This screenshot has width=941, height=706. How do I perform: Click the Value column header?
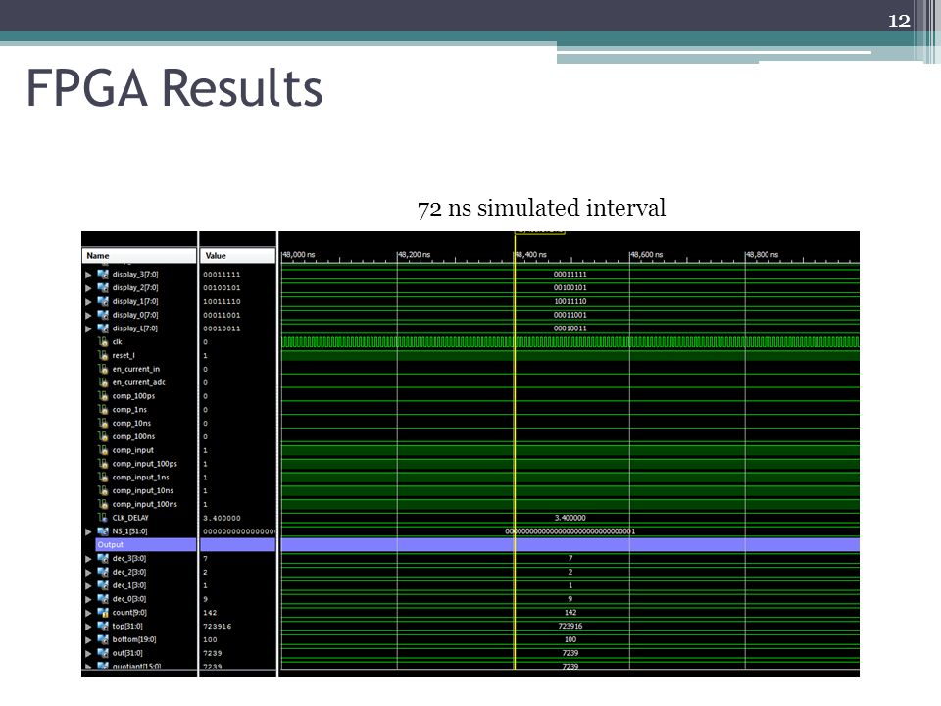coord(237,256)
